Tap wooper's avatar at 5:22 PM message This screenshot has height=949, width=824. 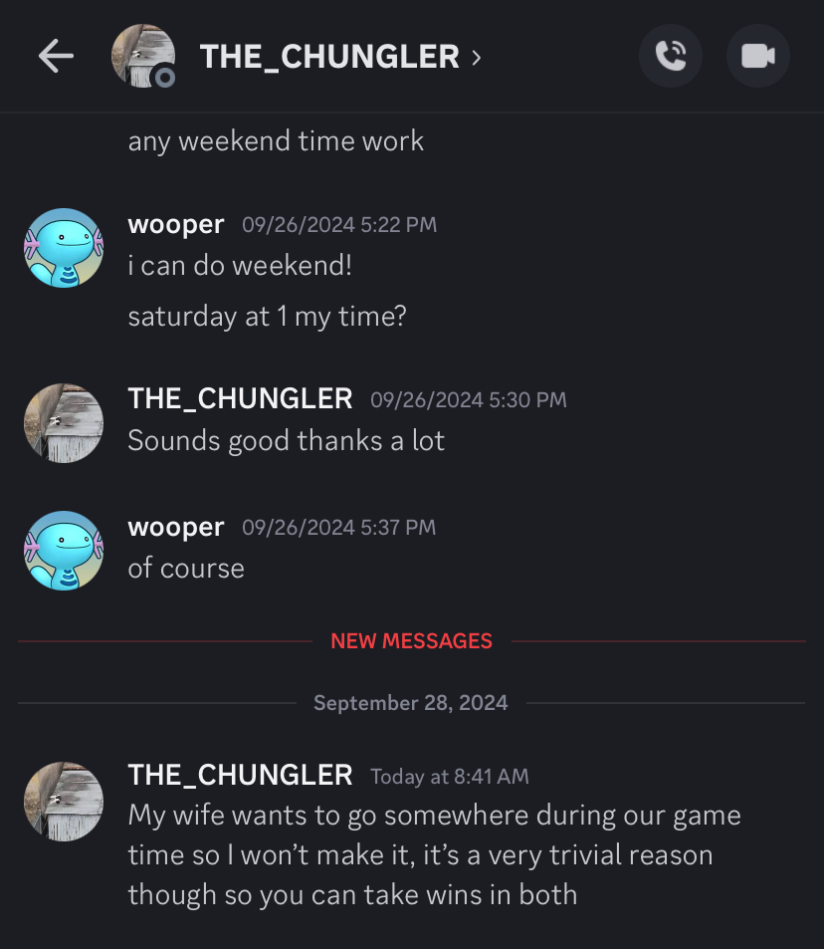pos(64,248)
